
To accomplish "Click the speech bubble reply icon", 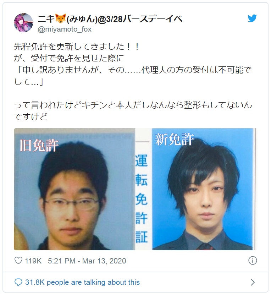I will pos(18,282).
